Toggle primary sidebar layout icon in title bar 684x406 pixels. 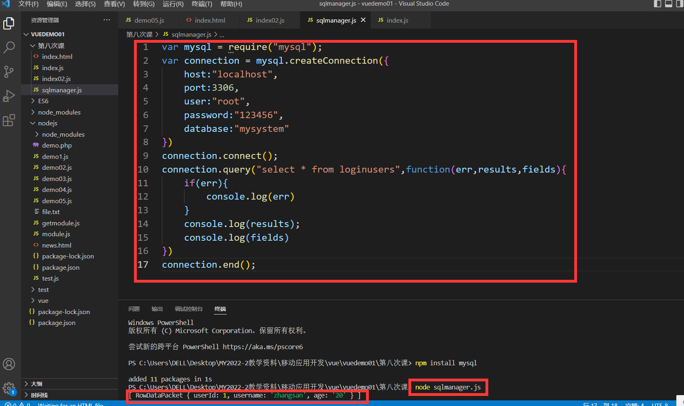point(657,4)
